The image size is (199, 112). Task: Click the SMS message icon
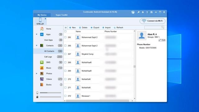(42, 62)
